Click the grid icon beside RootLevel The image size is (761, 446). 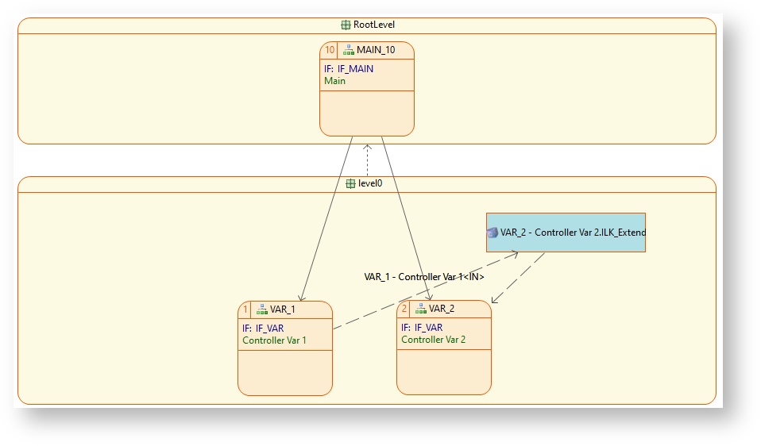pos(346,25)
